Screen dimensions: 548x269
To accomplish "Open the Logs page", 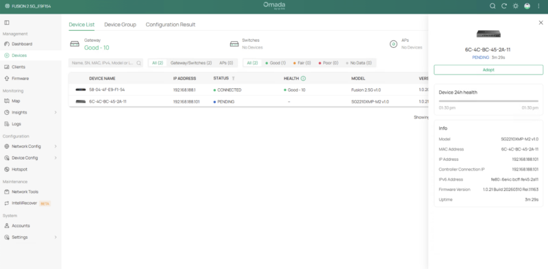I will coord(16,124).
